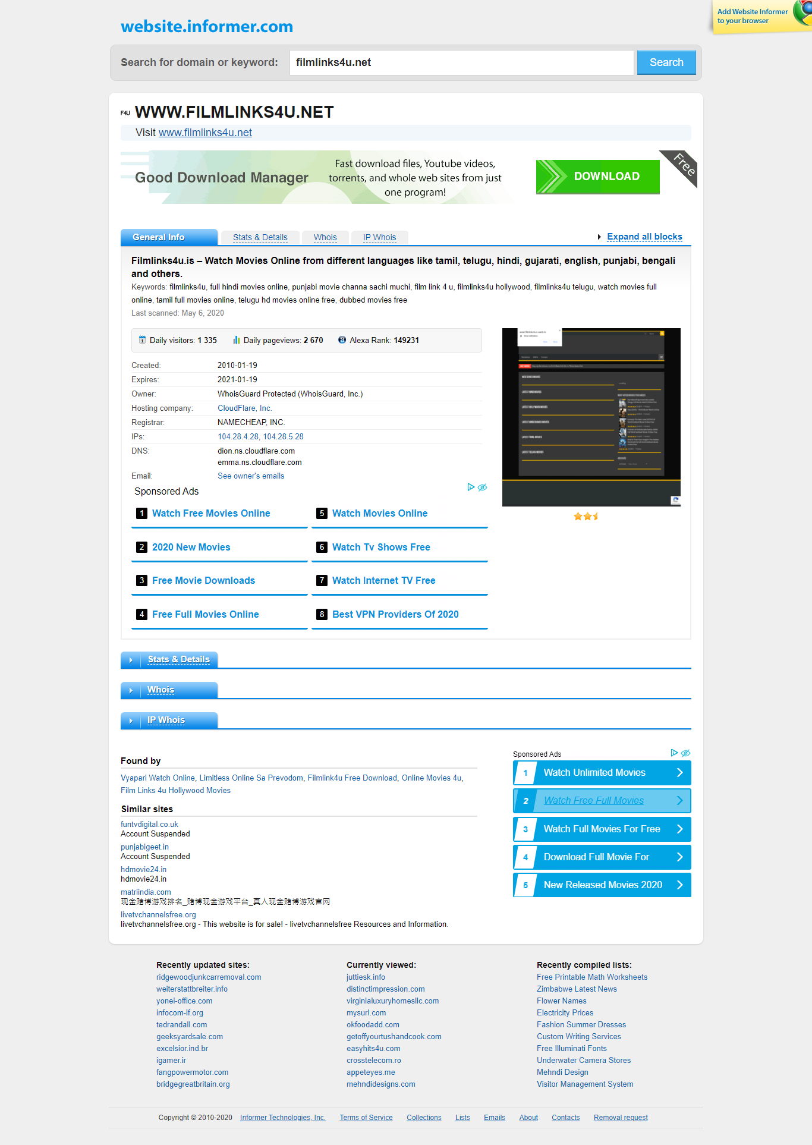Open Vyapari Watch Online found-by link
Viewport: 812px width, 1145px height.
coord(158,778)
